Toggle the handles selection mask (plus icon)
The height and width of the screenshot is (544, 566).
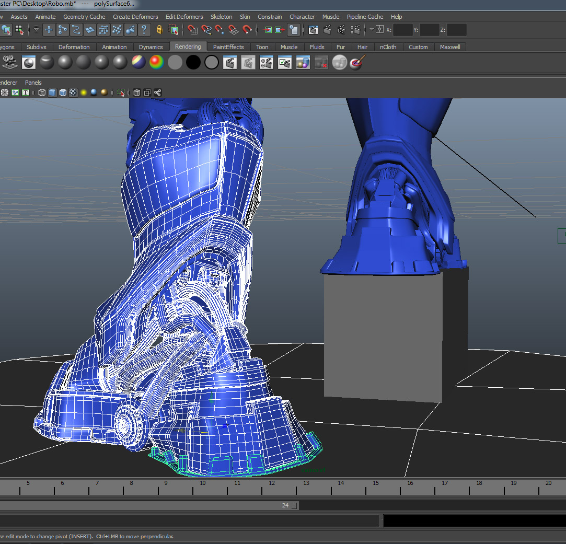[49, 30]
